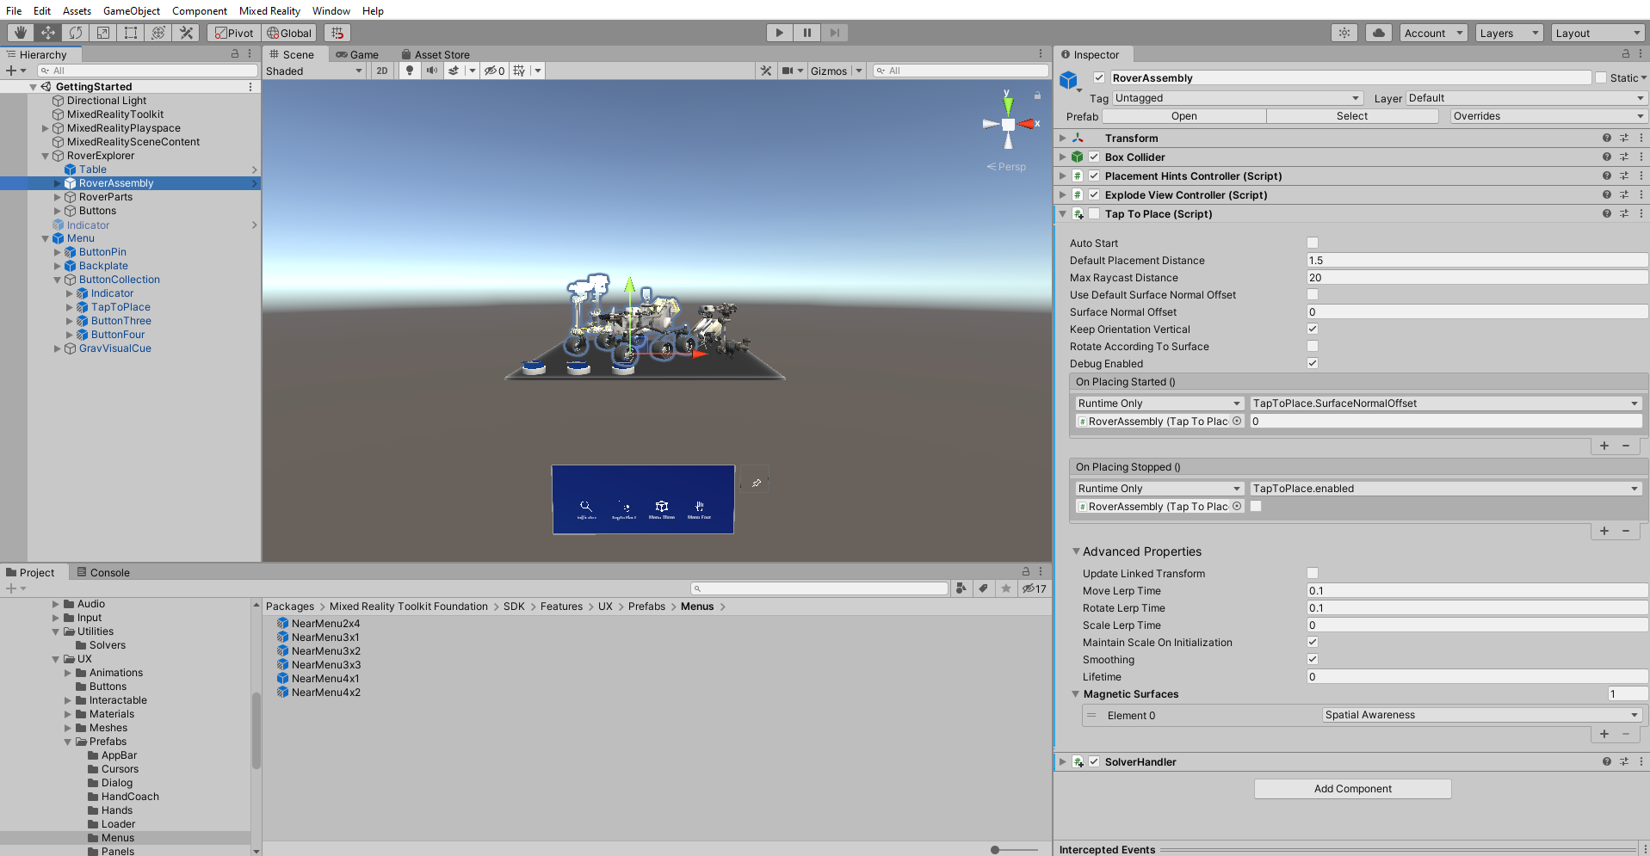Disable Box Collider component checkbox
This screenshot has height=856, width=1650.
pyautogui.click(x=1094, y=157)
